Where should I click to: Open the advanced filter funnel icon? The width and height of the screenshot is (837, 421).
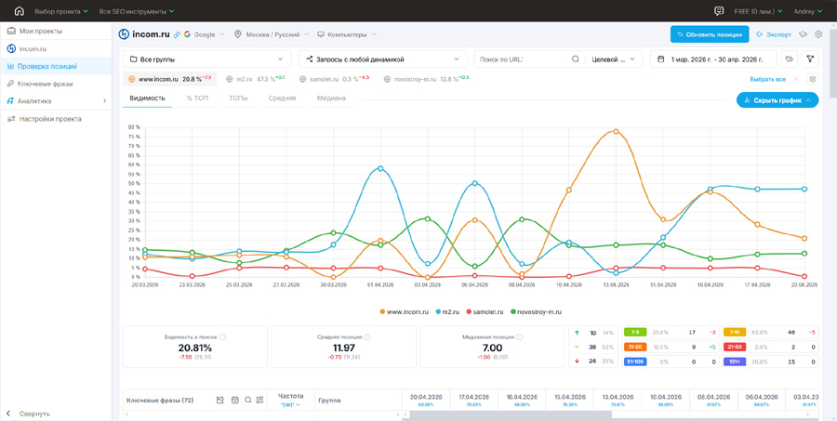click(x=810, y=59)
